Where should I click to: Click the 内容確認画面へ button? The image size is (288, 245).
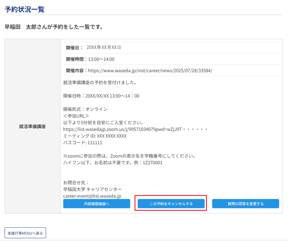point(96,204)
